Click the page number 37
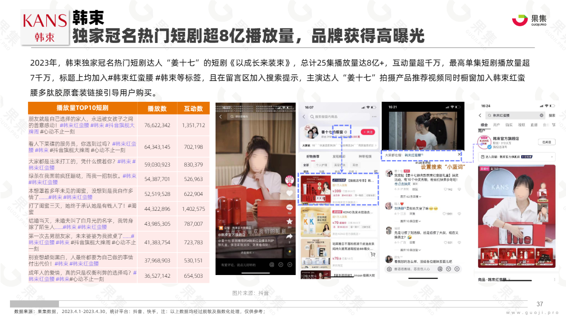The height and width of the screenshot is (318, 566). click(x=540, y=304)
